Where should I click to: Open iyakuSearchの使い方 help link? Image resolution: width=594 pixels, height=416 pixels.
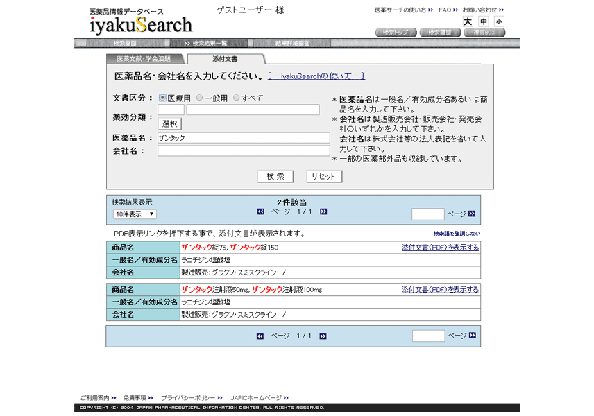tap(316, 76)
